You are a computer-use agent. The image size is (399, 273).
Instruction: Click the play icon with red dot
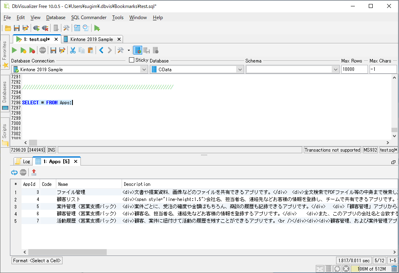32,50
